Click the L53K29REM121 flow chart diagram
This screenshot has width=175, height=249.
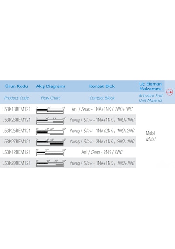click(51, 163)
